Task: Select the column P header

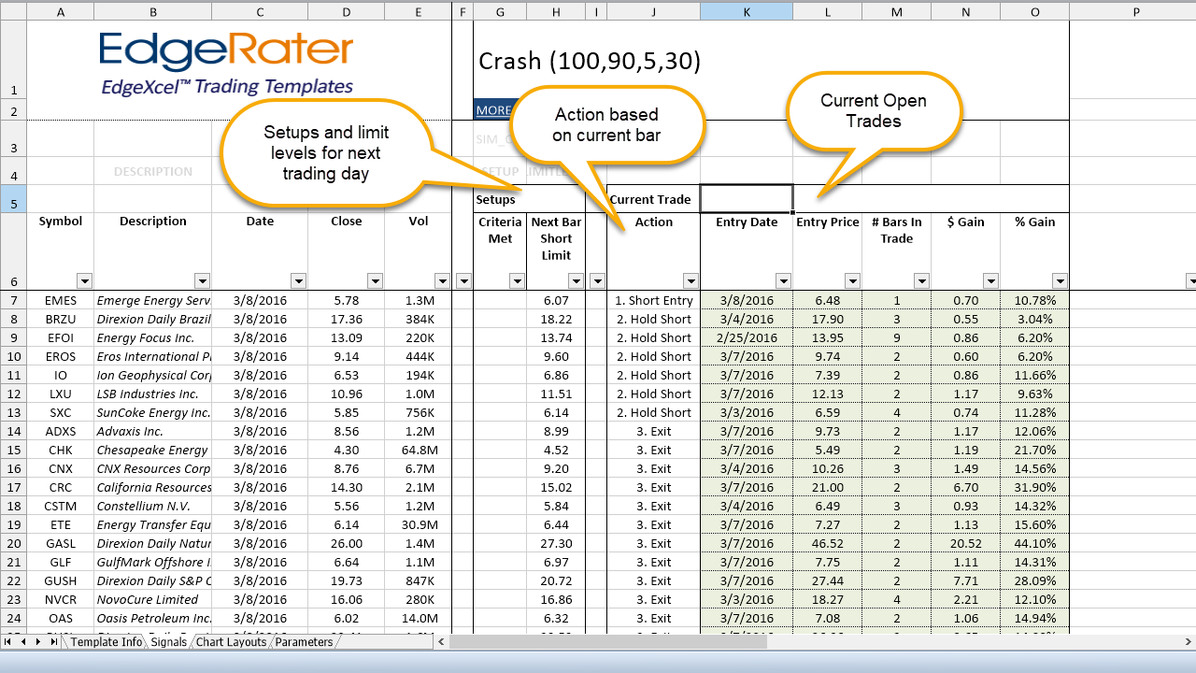Action: 1135,11
